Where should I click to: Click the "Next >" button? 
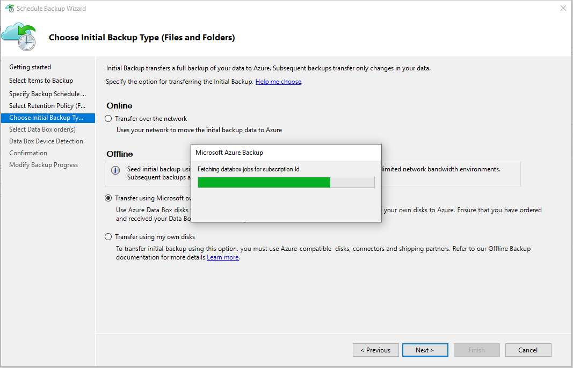pos(425,350)
